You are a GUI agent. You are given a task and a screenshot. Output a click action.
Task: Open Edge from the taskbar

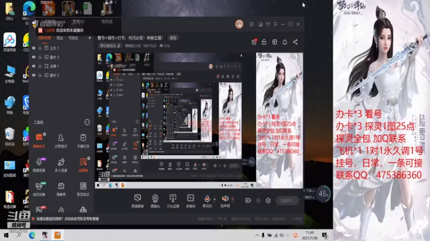(x=32, y=235)
